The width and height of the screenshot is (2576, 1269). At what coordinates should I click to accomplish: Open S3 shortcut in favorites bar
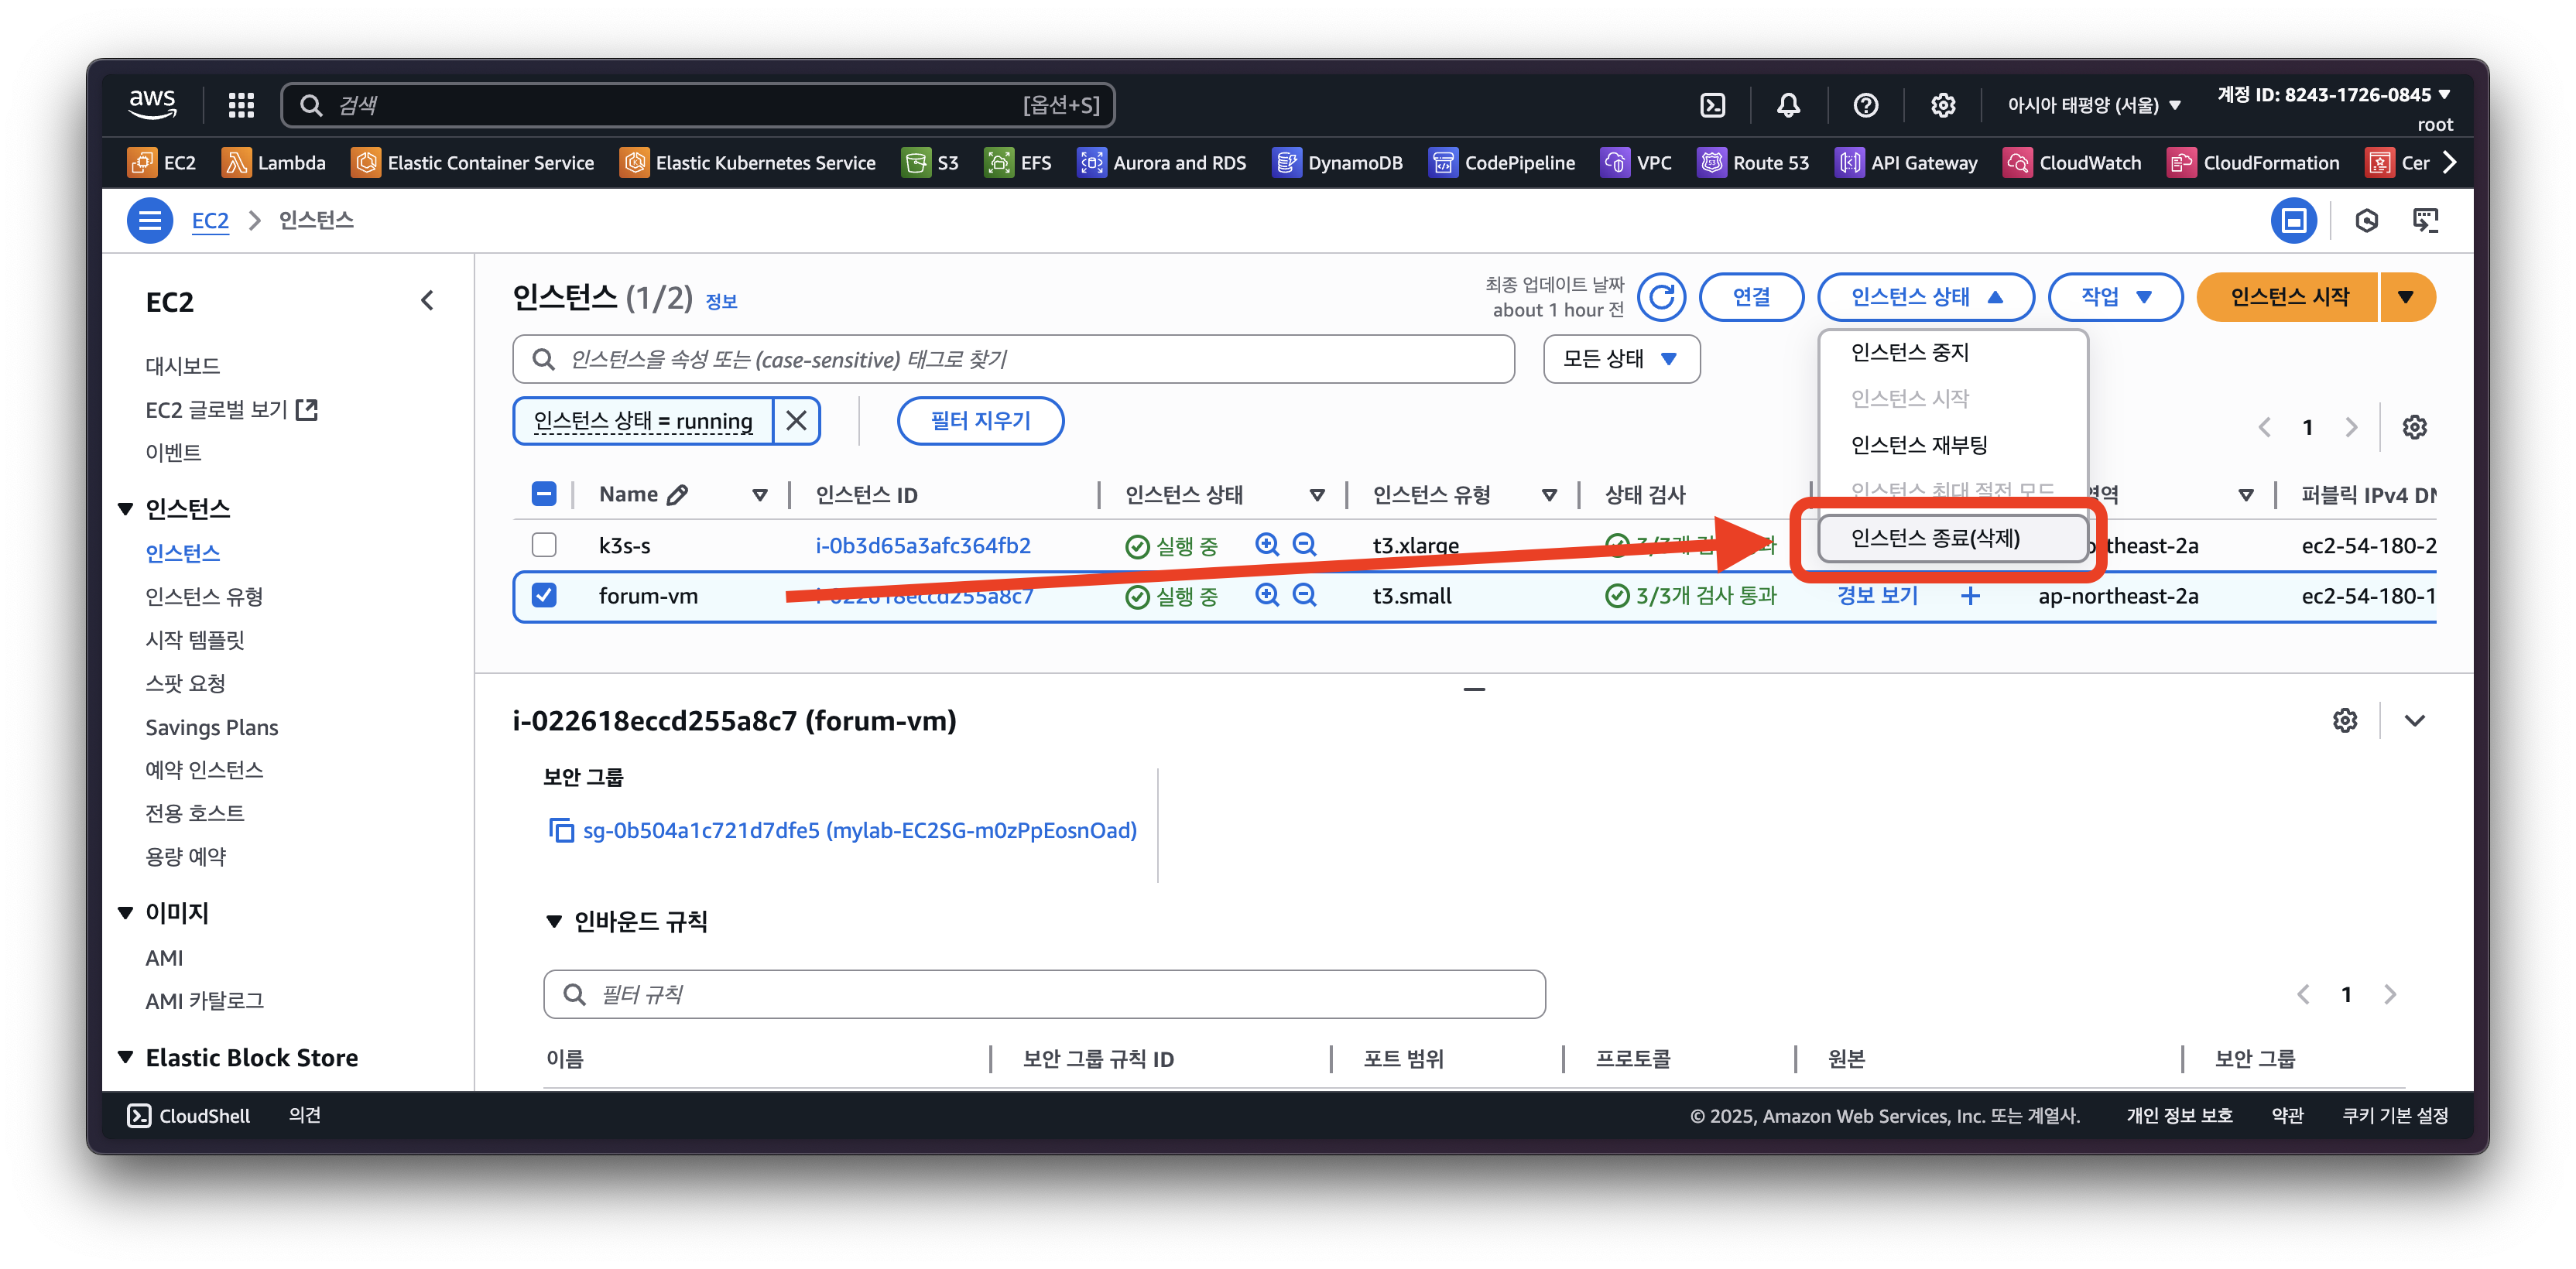coord(930,162)
